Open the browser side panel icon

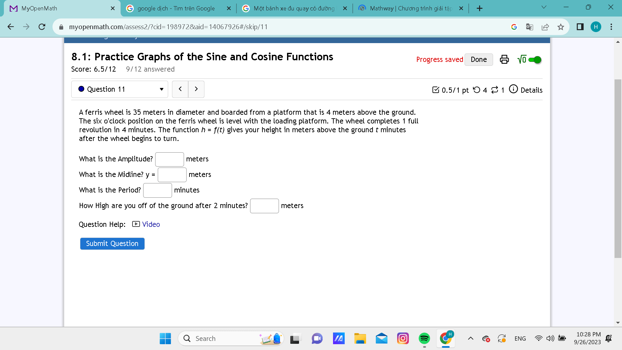point(580,27)
